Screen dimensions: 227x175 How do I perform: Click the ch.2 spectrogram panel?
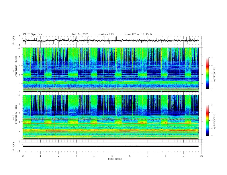pos(111,117)
